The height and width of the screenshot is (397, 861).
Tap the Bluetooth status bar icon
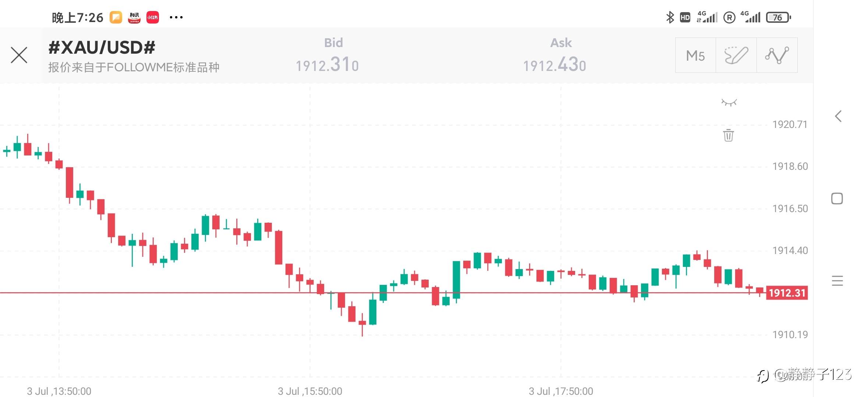point(670,17)
